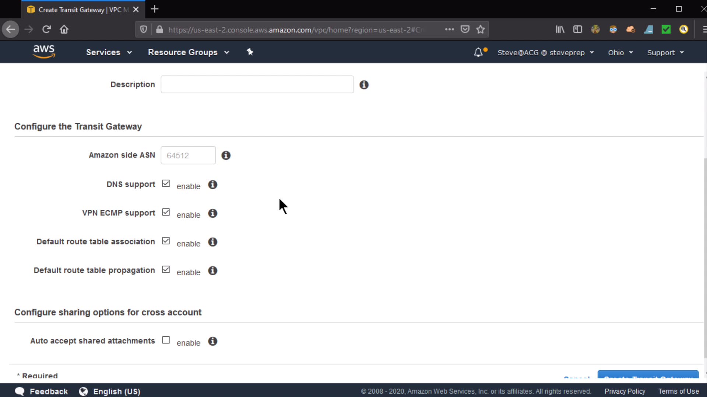Reload the page in browser toolbar
This screenshot has width=707, height=397.
click(46, 29)
